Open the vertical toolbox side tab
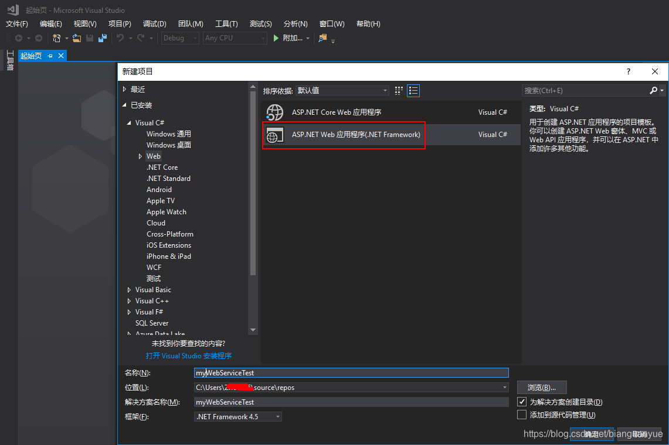The image size is (669, 445). point(10,60)
